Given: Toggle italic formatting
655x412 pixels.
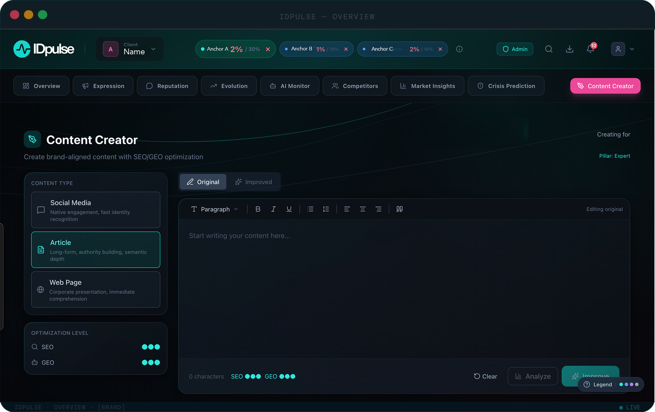Looking at the screenshot, I should (x=273, y=209).
